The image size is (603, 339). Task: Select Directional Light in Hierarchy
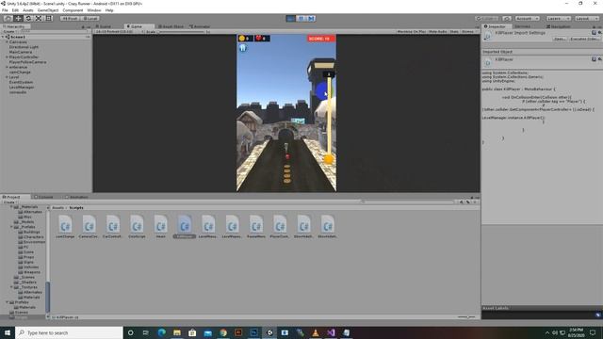[x=24, y=47]
